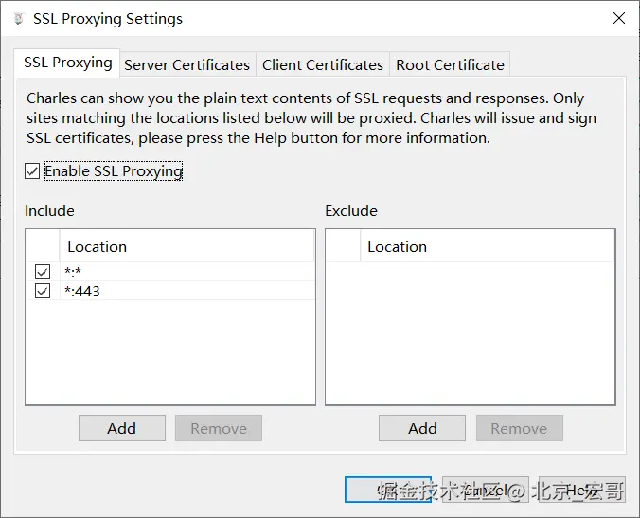Image resolution: width=640 pixels, height=518 pixels.
Task: Uncheck the *:* location checkbox
Action: point(43,272)
